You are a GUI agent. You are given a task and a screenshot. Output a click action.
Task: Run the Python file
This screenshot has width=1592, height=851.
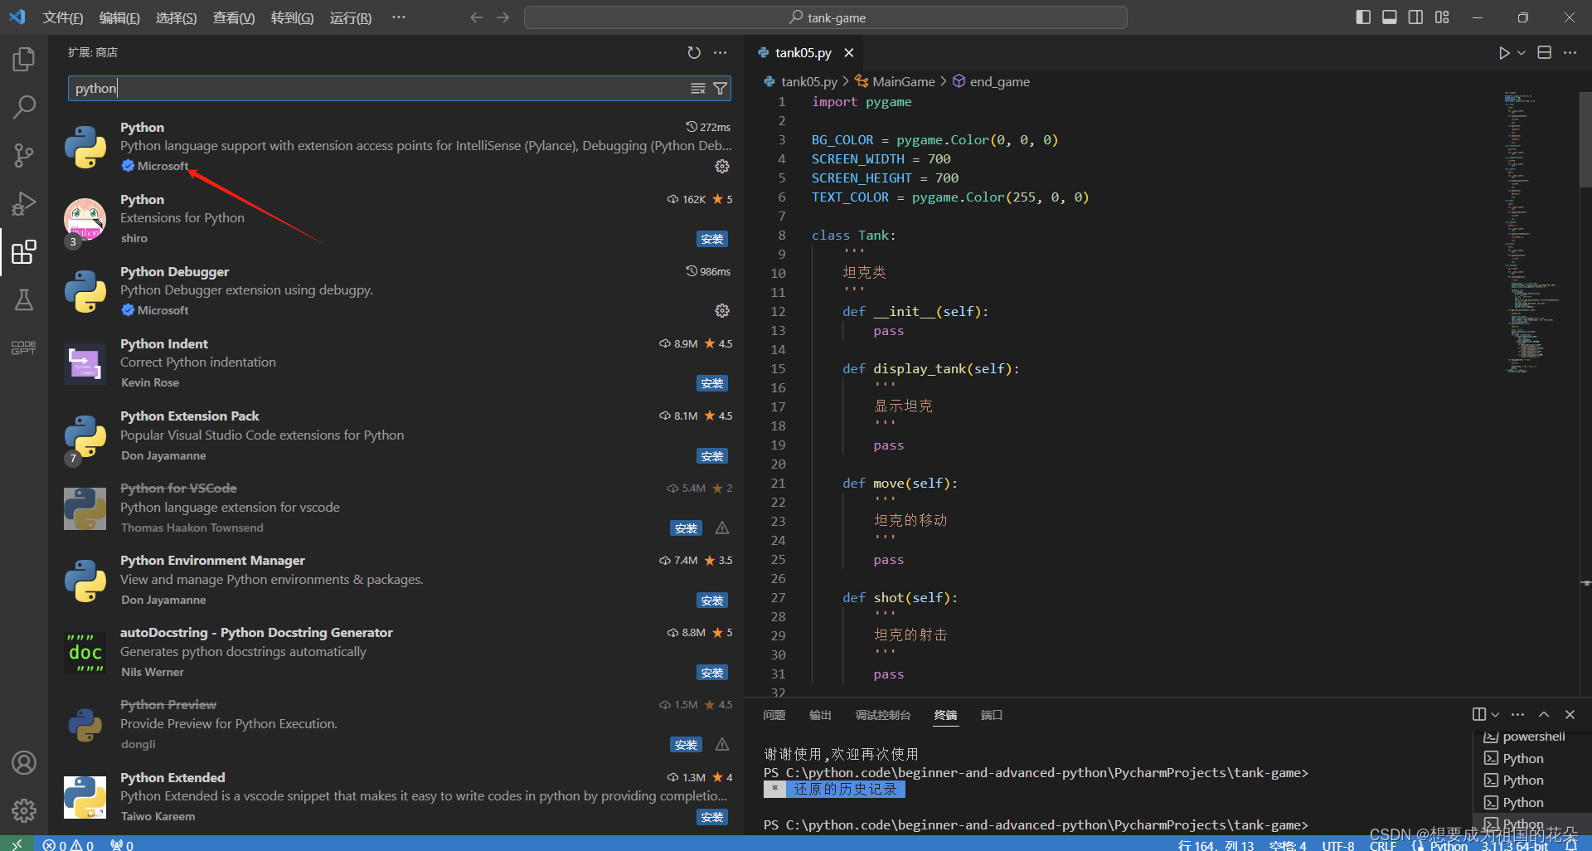(1504, 52)
